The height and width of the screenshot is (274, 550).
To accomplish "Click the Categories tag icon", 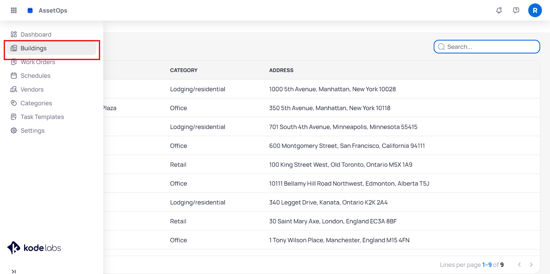I will coord(14,103).
